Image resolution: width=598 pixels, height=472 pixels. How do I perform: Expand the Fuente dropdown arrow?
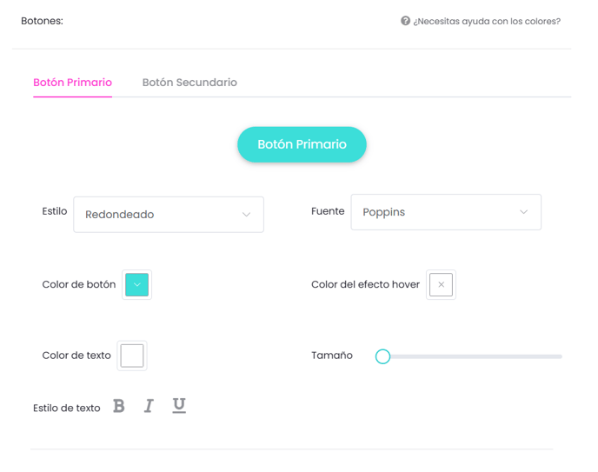click(x=523, y=212)
